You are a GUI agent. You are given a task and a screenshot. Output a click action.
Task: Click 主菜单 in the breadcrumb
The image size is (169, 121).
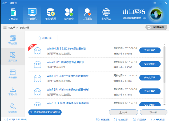(x=11, y=28)
